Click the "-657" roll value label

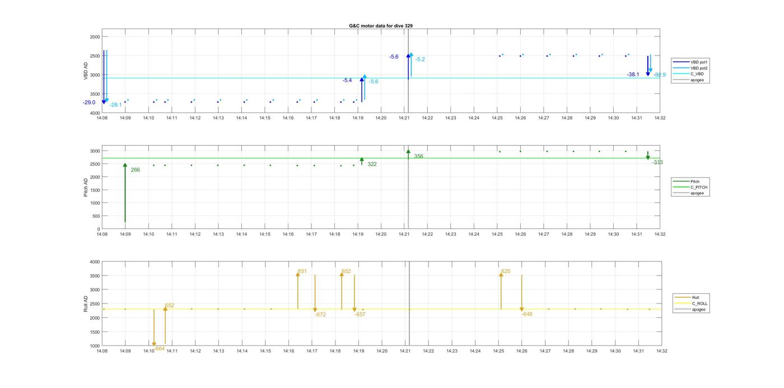pos(360,314)
